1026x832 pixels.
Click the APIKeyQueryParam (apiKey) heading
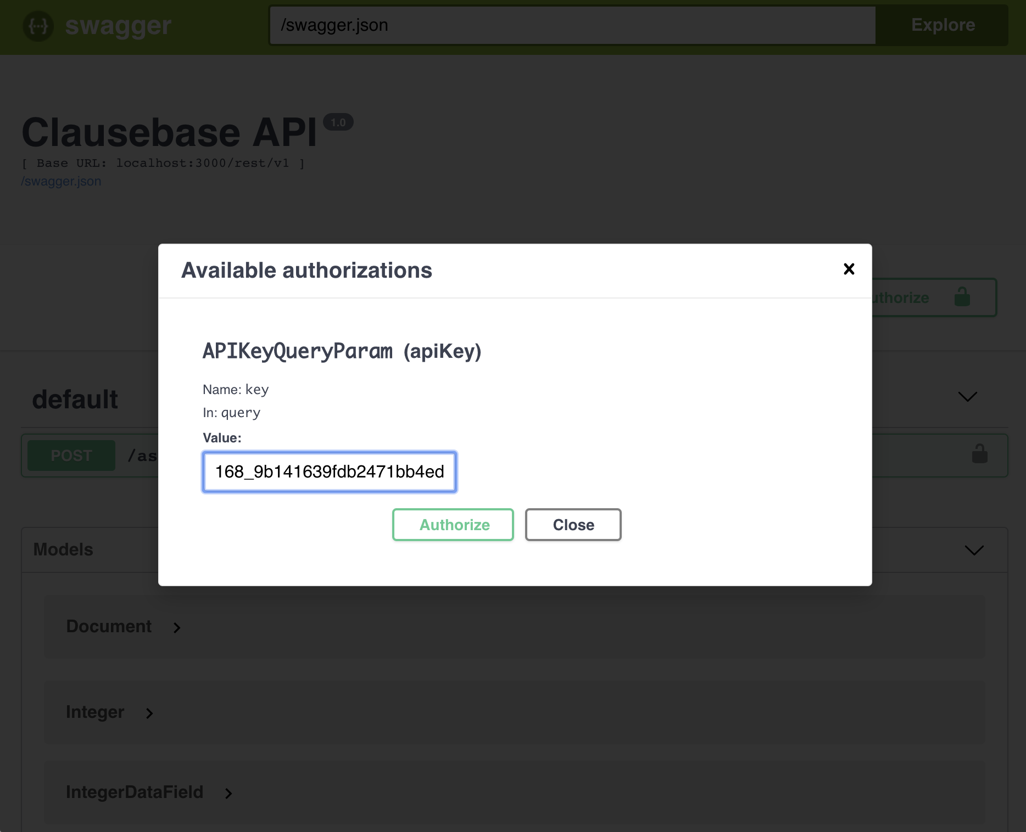(342, 351)
